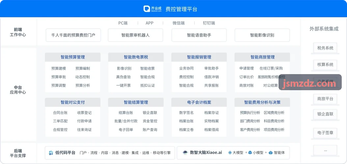Click the 智能预算管理 module header
This screenshot has width=347, height=164.
[72, 57]
